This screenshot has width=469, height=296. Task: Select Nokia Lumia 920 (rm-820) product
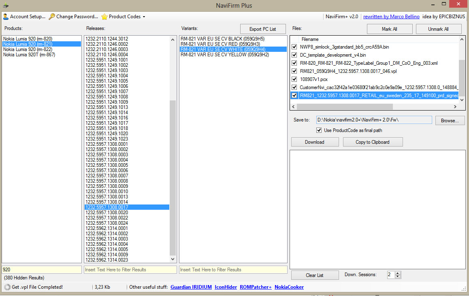pyautogui.click(x=42, y=39)
